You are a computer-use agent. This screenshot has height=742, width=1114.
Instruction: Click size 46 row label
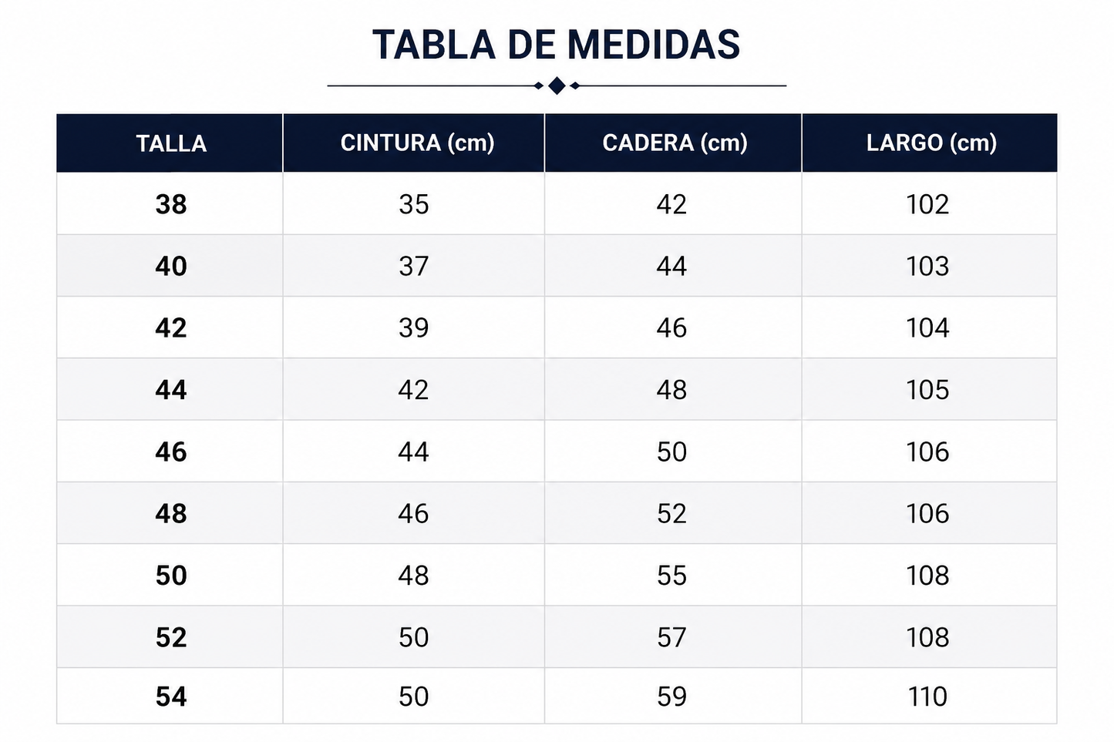171,452
